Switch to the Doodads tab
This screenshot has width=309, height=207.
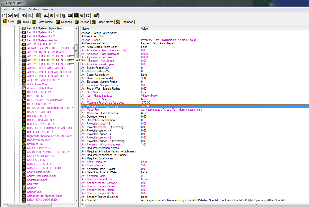point(64,22)
